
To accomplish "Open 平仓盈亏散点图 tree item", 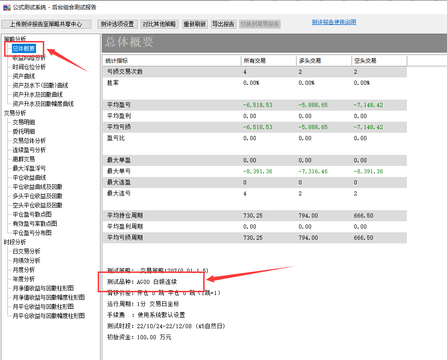I will click(32, 214).
